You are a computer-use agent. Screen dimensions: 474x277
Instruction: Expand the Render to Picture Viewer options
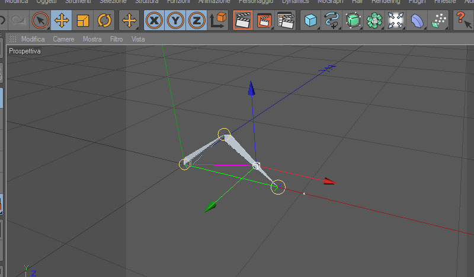(264, 20)
